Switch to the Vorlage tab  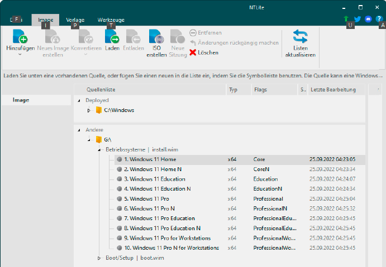(x=75, y=20)
